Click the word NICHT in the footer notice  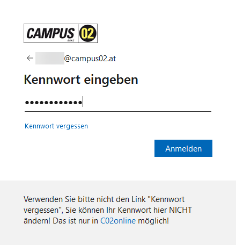coord(180,210)
